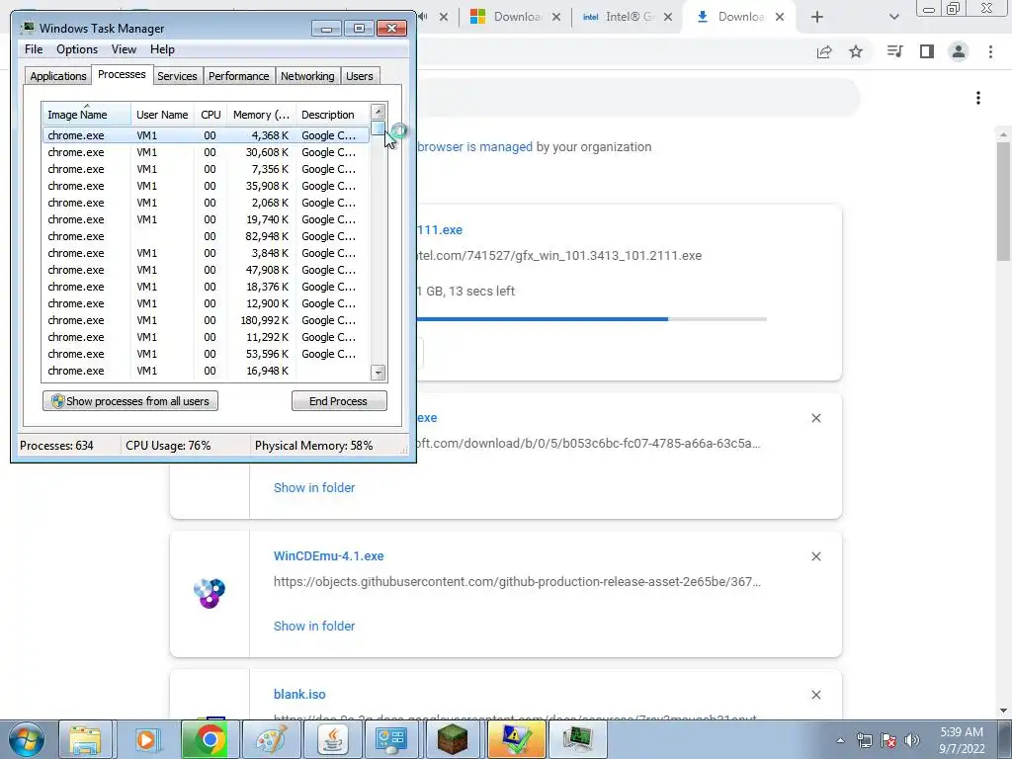Viewport: 1012px width, 759px height.
Task: Open a new Chrome tab
Action: point(817,17)
